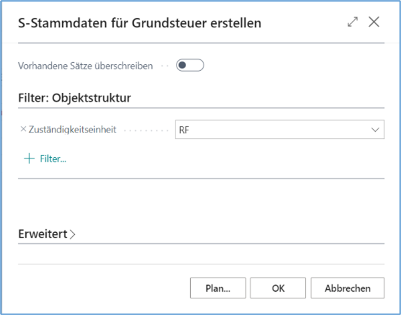Open the Zuständigkeitseinheit dropdown arrow
The image size is (401, 315).
(375, 130)
